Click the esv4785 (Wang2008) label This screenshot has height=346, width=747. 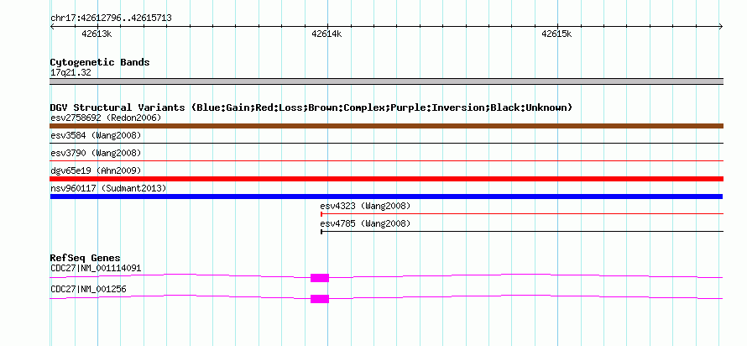[365, 223]
